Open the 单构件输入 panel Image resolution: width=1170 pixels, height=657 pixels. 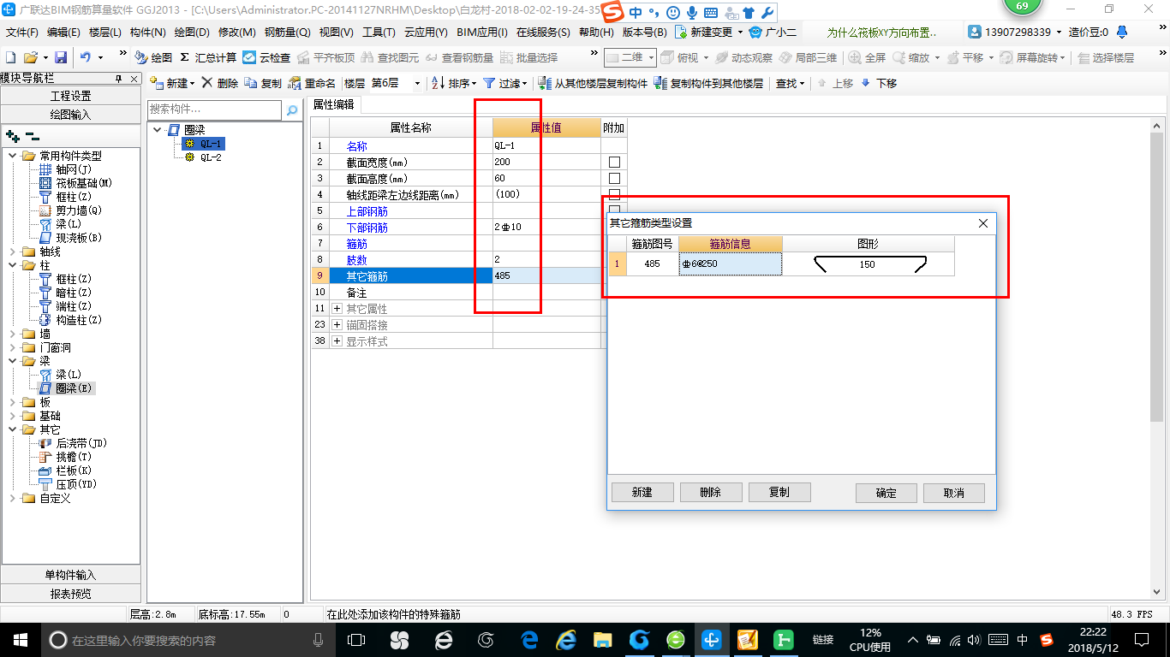click(x=71, y=575)
